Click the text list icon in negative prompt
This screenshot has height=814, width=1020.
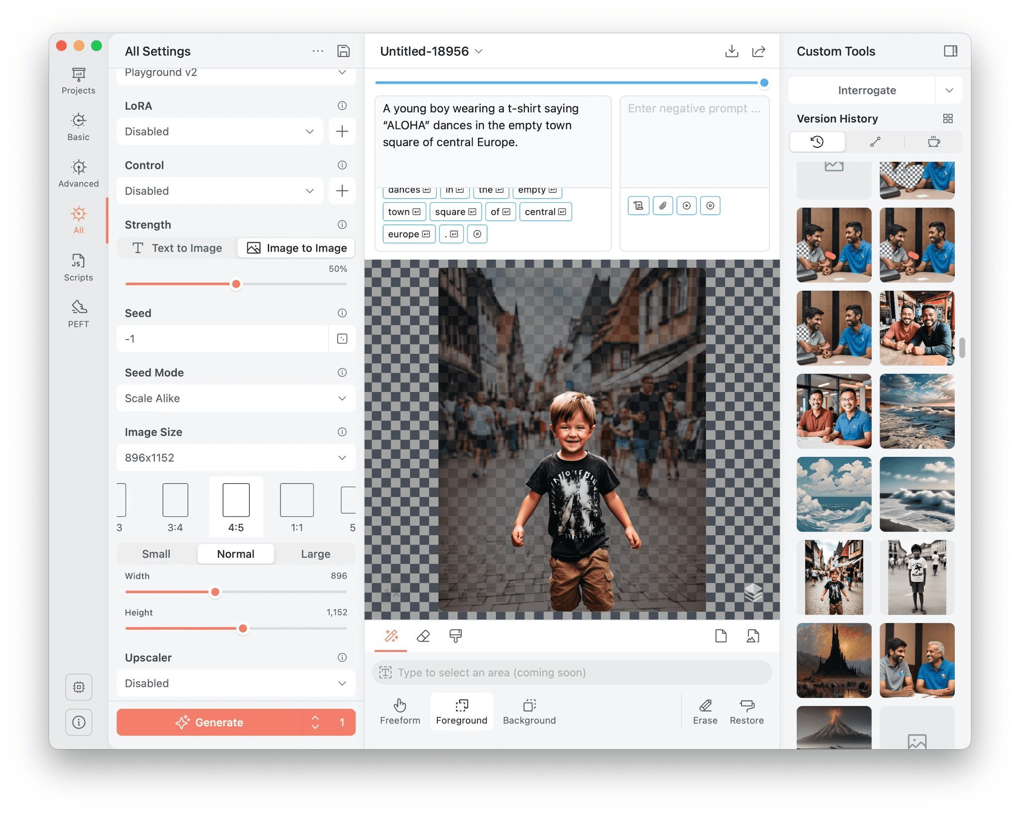pos(638,205)
